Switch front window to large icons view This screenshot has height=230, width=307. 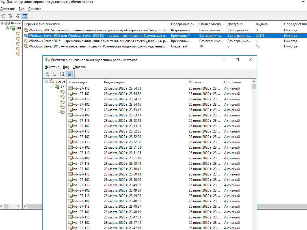[47, 74]
